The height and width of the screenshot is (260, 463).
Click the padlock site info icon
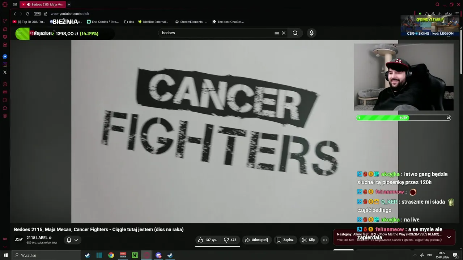click(46, 14)
